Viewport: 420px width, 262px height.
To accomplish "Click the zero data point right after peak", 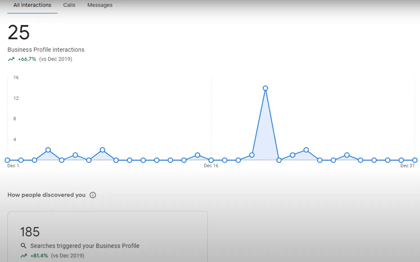I will [279, 160].
